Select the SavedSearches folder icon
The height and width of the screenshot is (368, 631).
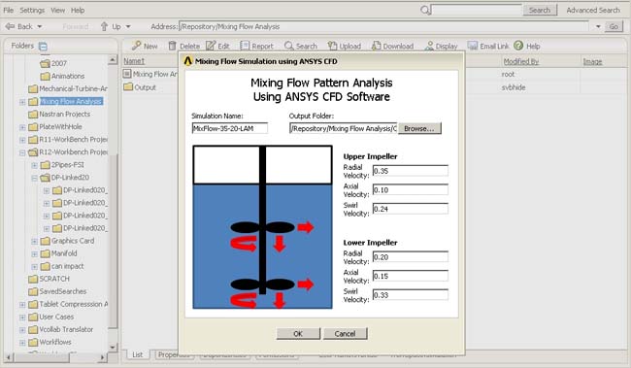(33, 291)
